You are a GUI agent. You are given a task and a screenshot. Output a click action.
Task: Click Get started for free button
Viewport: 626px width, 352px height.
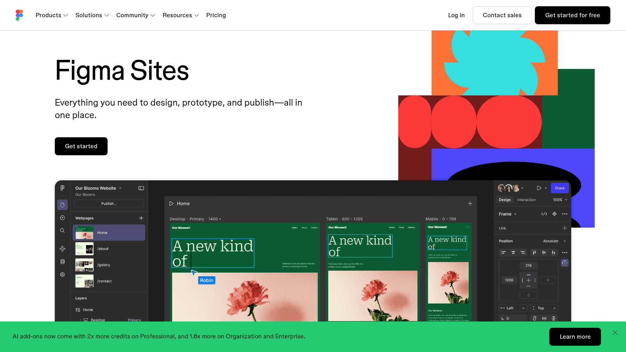572,15
